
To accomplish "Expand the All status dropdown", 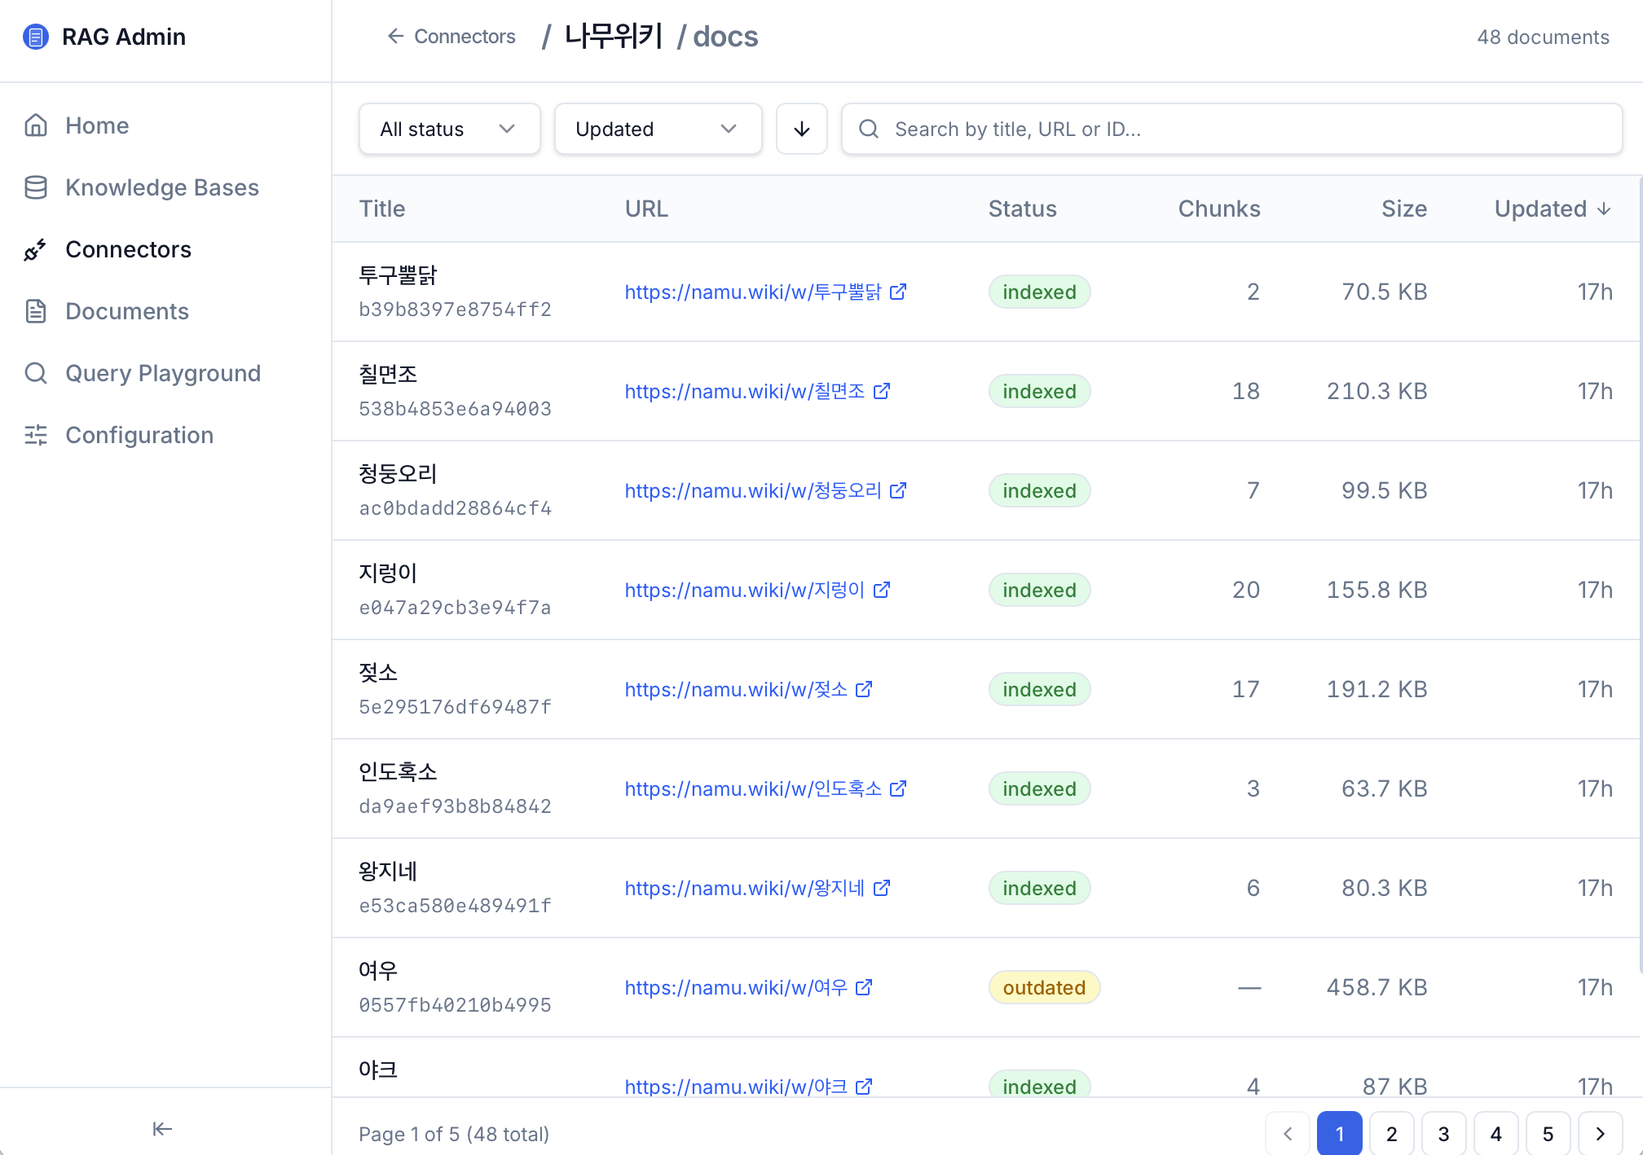I will [x=450, y=129].
